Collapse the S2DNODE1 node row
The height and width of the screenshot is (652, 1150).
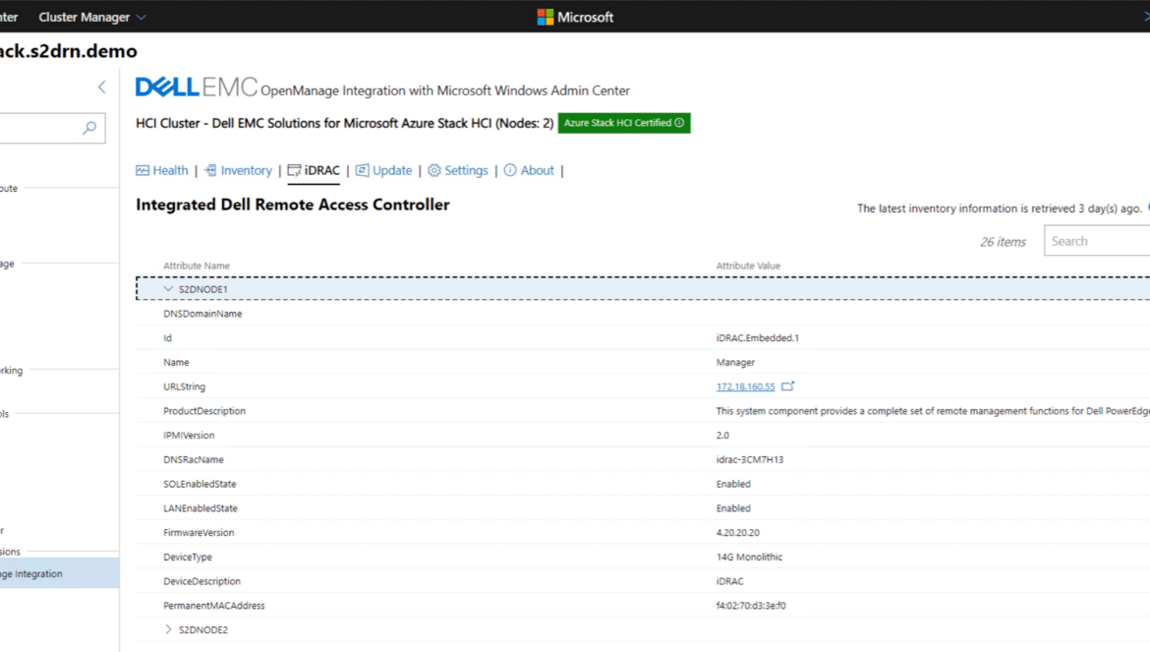tap(168, 289)
